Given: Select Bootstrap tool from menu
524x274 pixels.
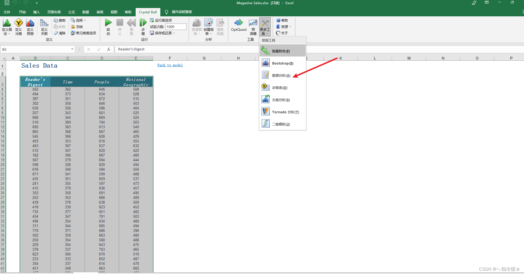Looking at the screenshot, I should [283, 63].
